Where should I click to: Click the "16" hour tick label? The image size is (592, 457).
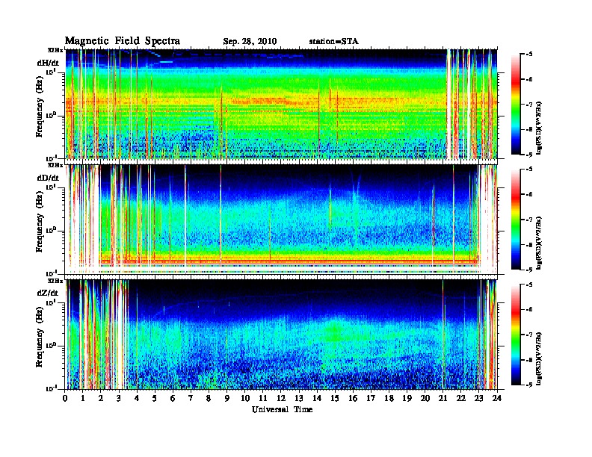(x=353, y=398)
